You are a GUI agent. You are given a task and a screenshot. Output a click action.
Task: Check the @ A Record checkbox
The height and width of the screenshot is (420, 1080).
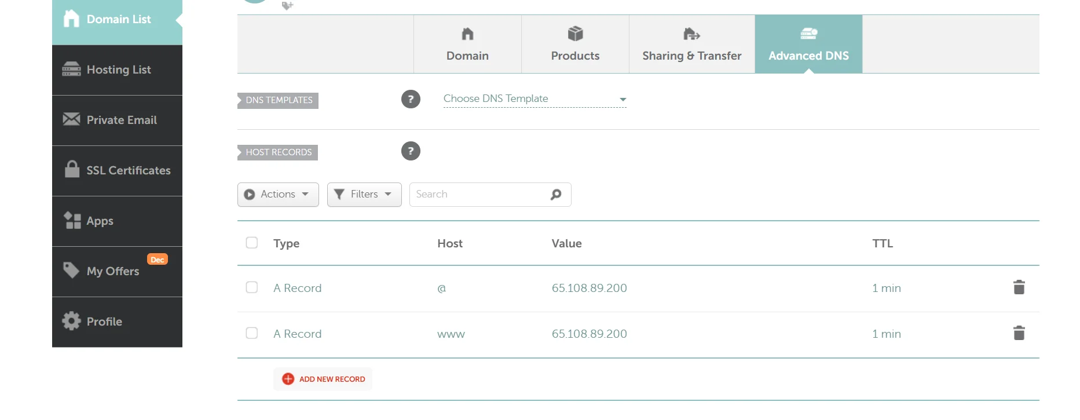(252, 287)
